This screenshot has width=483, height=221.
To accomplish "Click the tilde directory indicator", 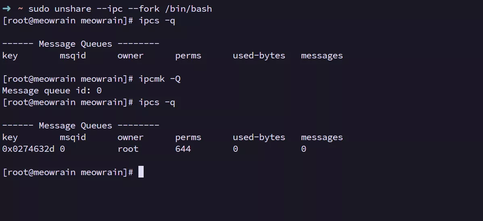I will [x=20, y=9].
